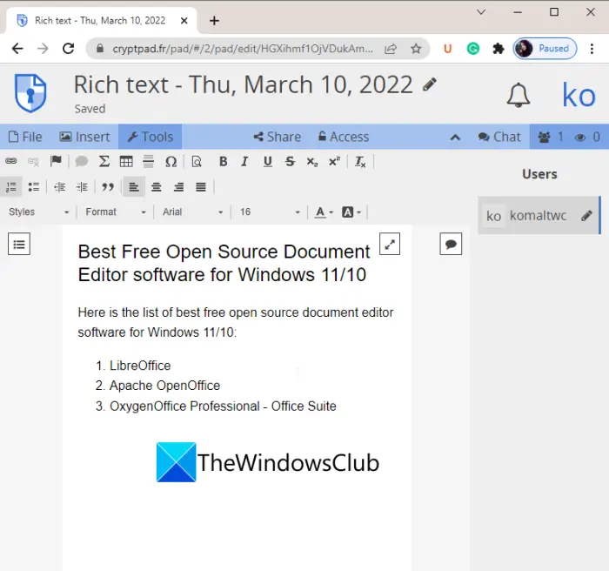Toggle bold formatting
Screen dimensions: 609x571
click(223, 161)
